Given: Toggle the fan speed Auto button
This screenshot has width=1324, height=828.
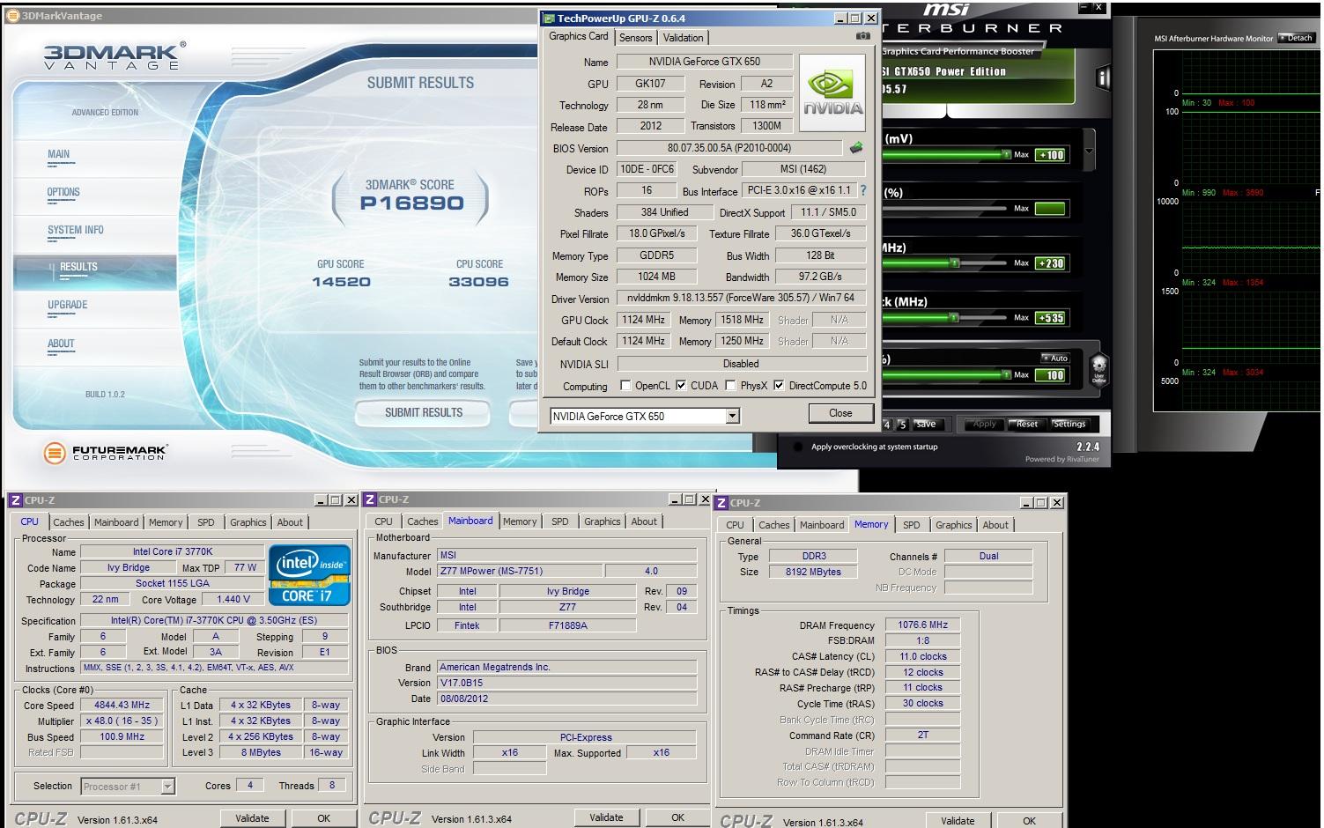Looking at the screenshot, I should (x=1055, y=358).
